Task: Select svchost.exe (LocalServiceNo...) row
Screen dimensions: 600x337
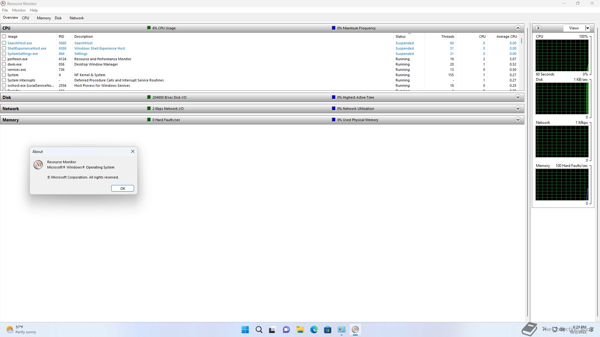Action: (260, 85)
